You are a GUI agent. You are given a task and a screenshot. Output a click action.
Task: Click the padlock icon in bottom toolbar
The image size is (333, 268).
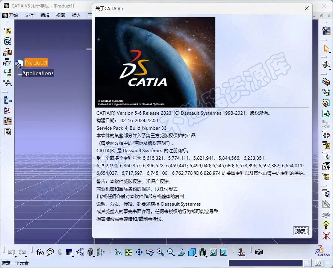tap(91, 252)
